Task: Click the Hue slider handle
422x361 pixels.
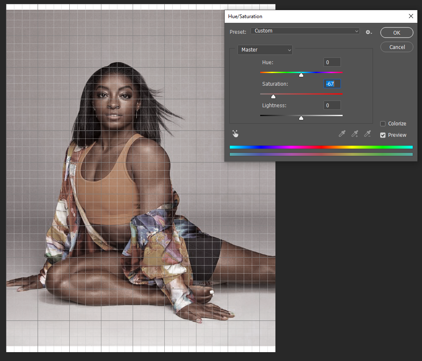Action: coord(301,75)
